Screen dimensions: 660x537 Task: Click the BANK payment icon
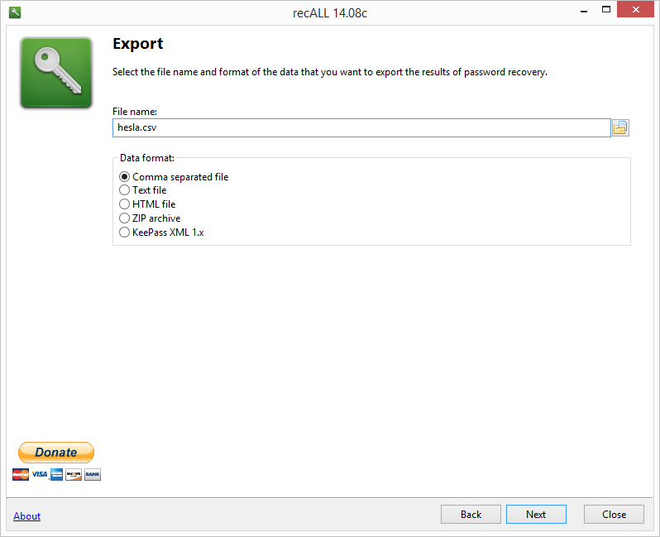pyautogui.click(x=92, y=474)
